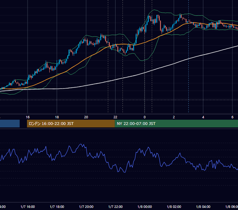Click the 20 hour label on price chart axis
The width and height of the screenshot is (238, 210).
click(86, 117)
